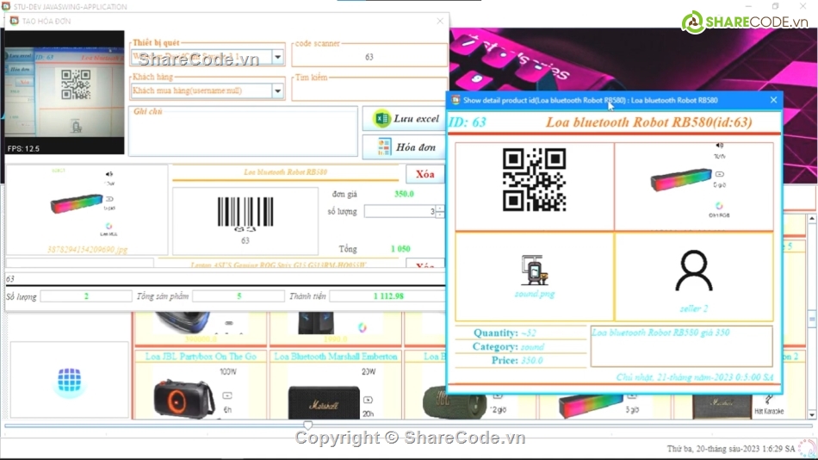The height and width of the screenshot is (460, 818).
Task: Click the QR code image in product detail
Action: 534,180
